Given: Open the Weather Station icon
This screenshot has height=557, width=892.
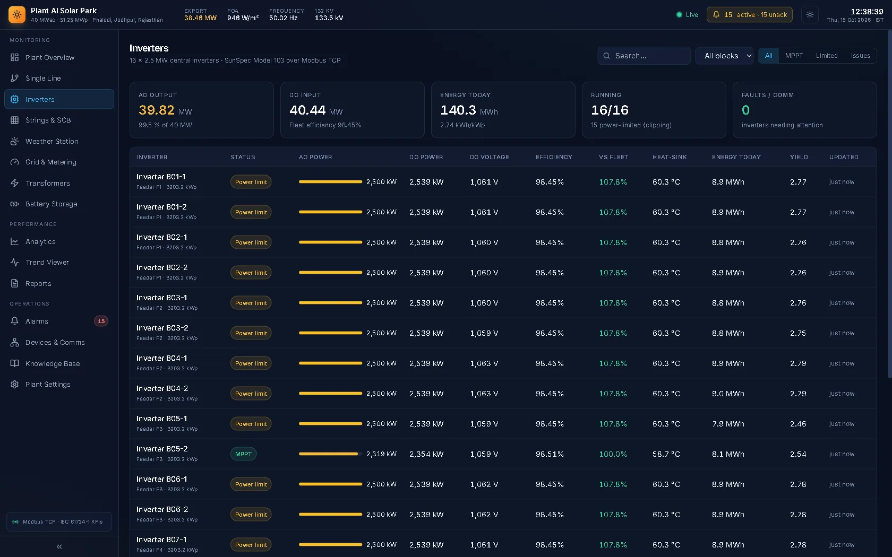Looking at the screenshot, I should (x=14, y=141).
